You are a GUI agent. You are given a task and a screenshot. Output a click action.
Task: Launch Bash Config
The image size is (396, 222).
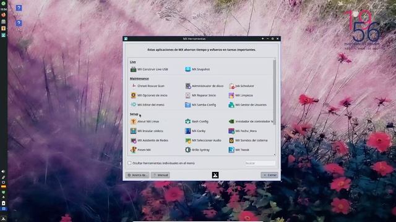tap(197, 121)
